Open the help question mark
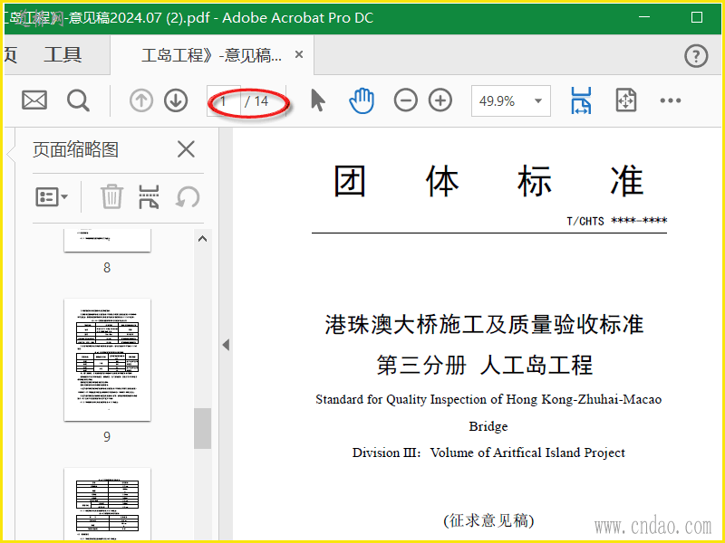This screenshot has width=725, height=543. coord(696,56)
